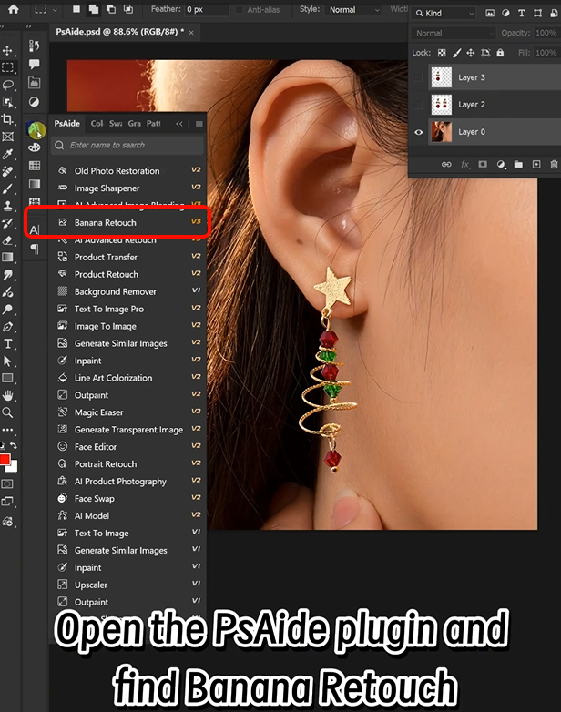Select the Zoom tool
The width and height of the screenshot is (561, 712).
click(7, 412)
